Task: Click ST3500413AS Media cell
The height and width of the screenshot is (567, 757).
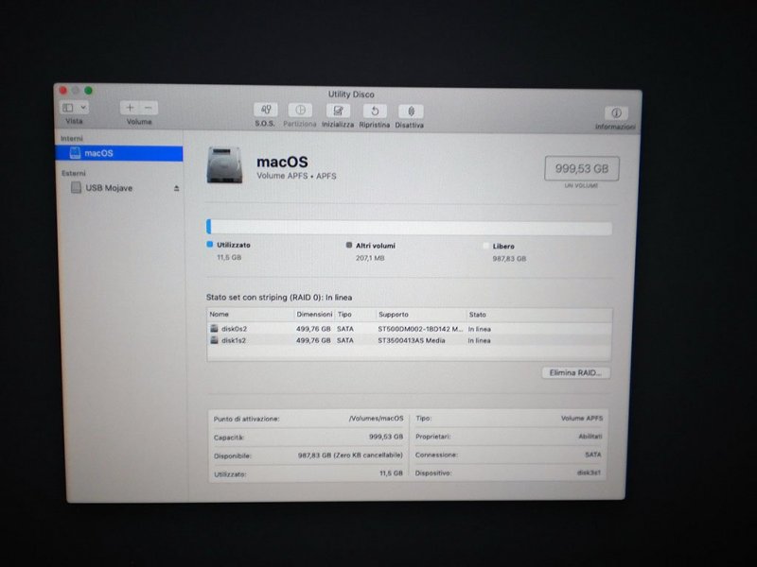Action: click(x=412, y=340)
